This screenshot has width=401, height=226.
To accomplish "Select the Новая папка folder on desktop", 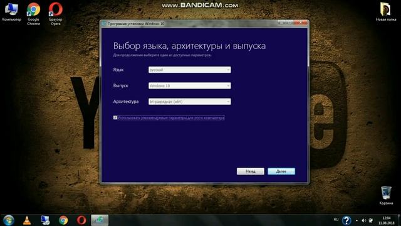I will [x=386, y=12].
